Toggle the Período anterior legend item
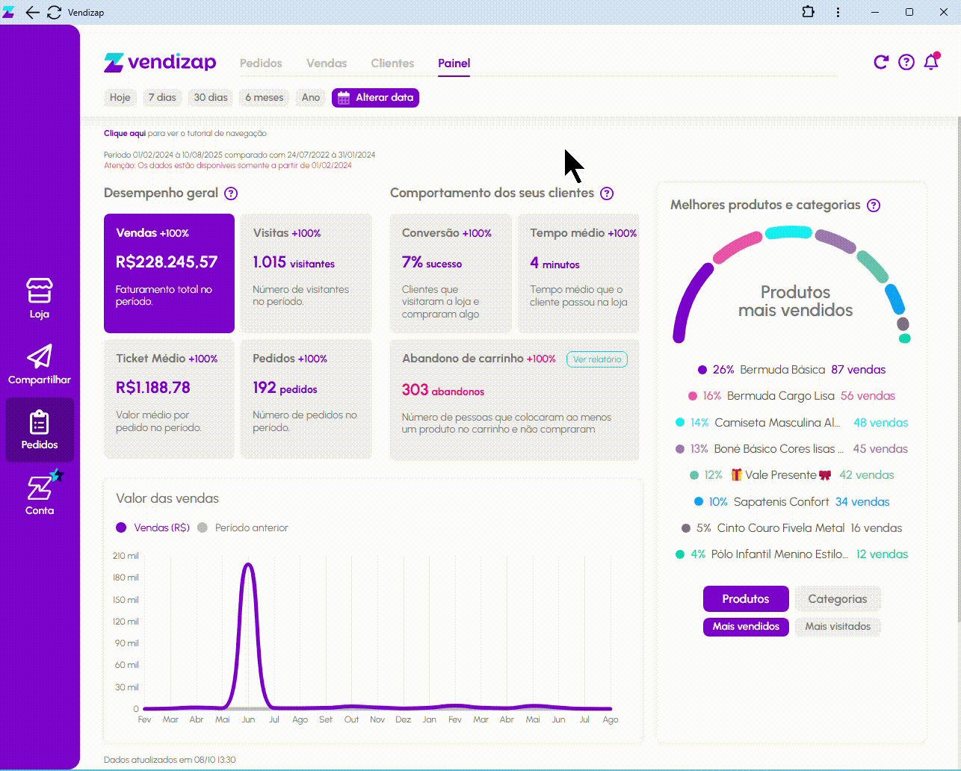This screenshot has height=771, width=961. pyautogui.click(x=243, y=527)
